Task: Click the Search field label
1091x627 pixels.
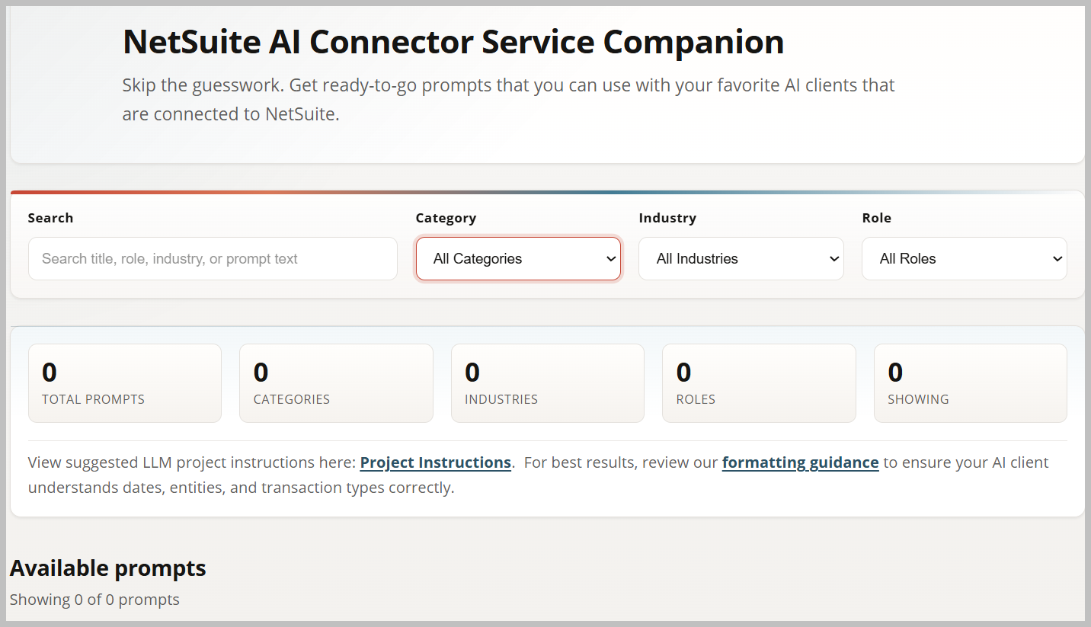Action: 50,218
